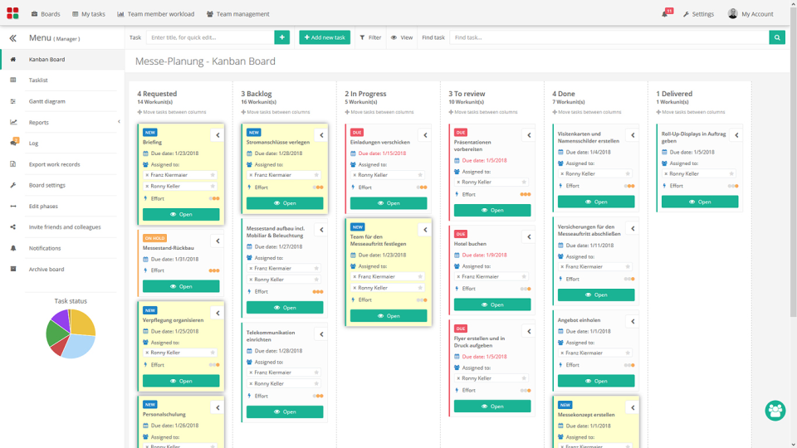The height and width of the screenshot is (448, 797).
Task: Open the green team chat bubble icon
Action: (x=775, y=411)
